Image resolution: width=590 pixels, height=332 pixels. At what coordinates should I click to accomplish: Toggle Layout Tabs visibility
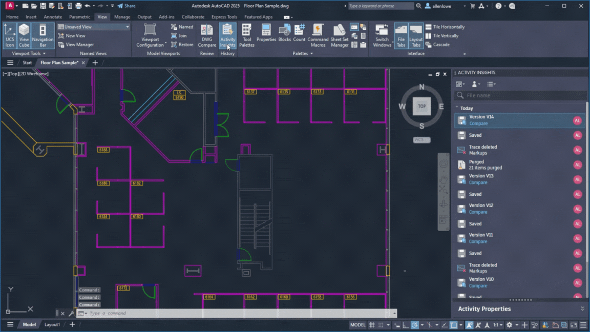(416, 35)
